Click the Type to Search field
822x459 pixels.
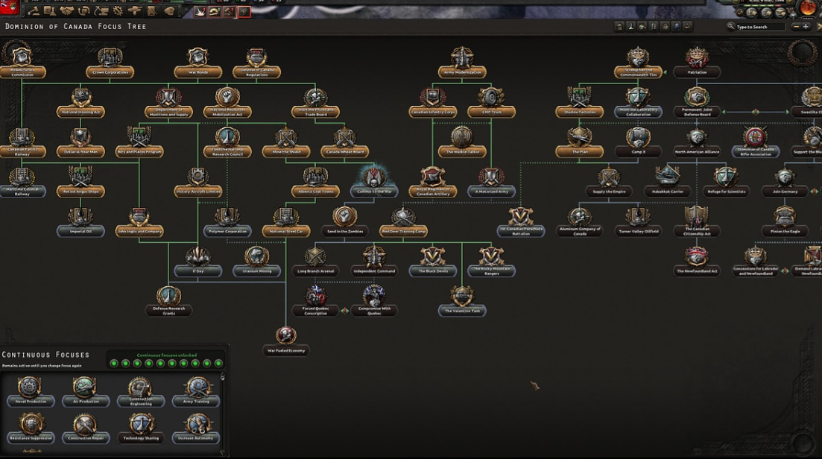tap(761, 27)
